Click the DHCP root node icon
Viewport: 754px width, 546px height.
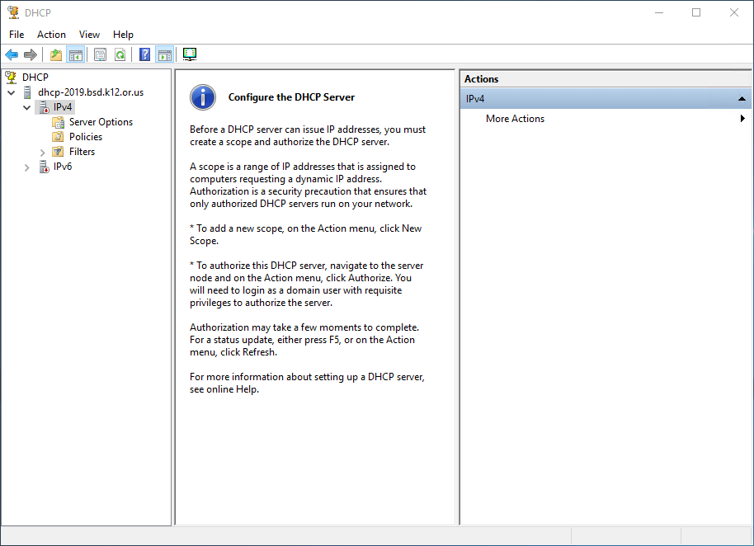(11, 77)
